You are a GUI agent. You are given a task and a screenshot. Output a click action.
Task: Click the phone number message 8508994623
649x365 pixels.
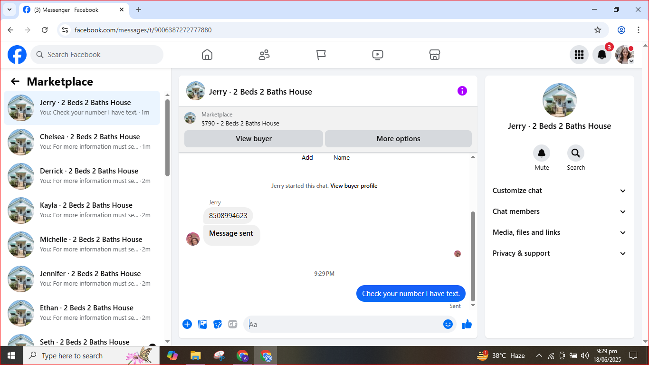click(228, 215)
